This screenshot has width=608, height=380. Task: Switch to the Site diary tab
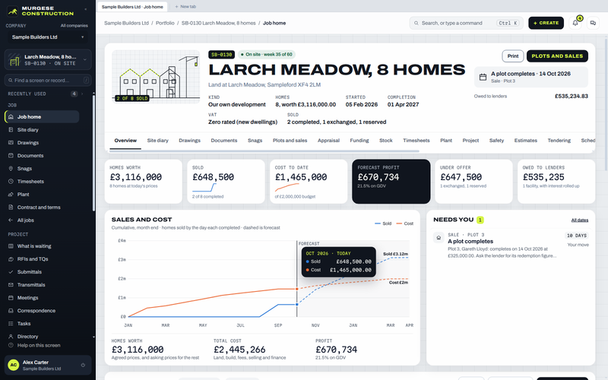pos(158,141)
